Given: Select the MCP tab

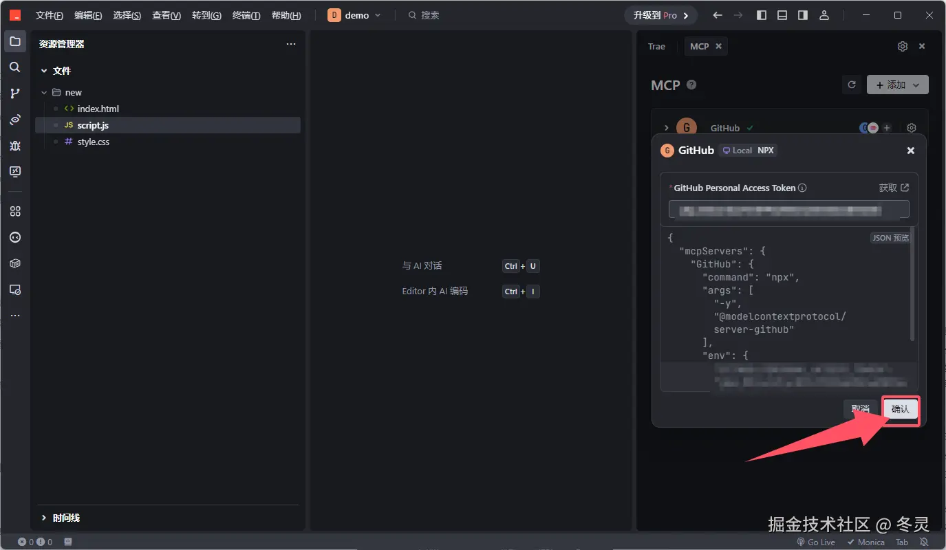Looking at the screenshot, I should 699,46.
